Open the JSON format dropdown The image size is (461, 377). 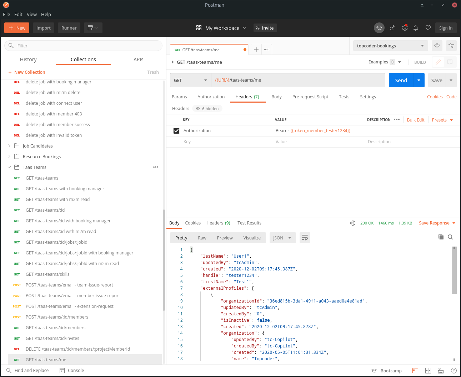click(282, 238)
